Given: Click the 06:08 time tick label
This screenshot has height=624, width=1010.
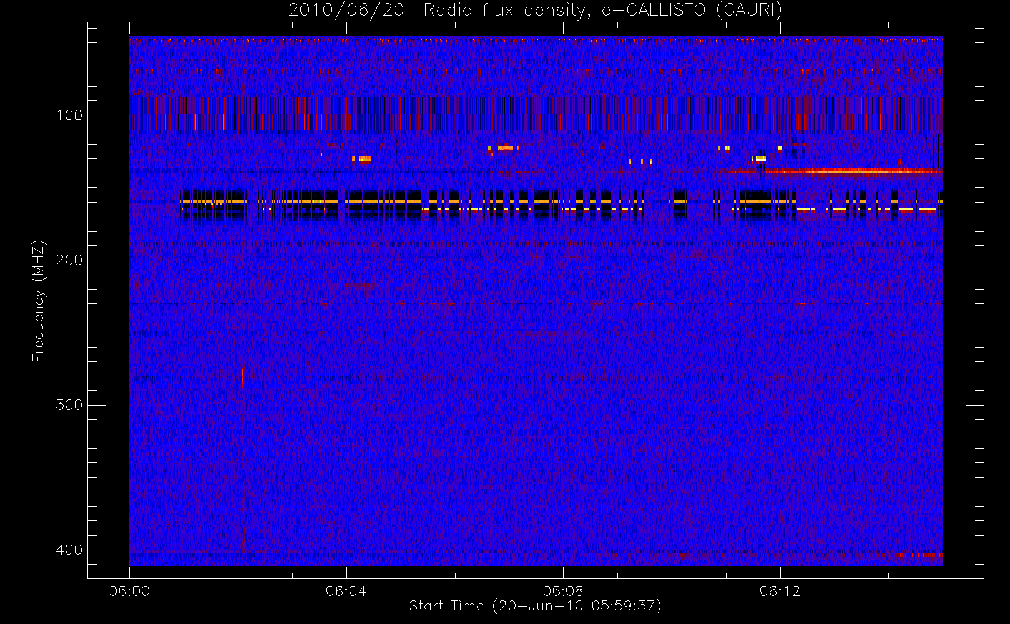Looking at the screenshot, I should pyautogui.click(x=563, y=591).
